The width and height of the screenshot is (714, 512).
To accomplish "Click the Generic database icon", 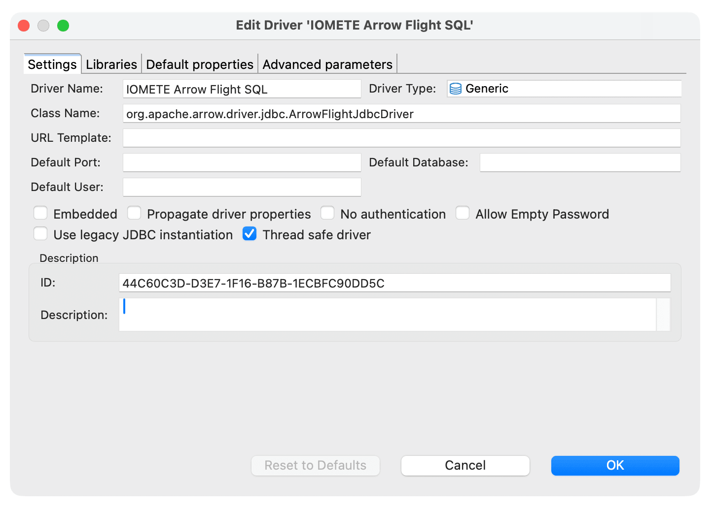I will [x=456, y=89].
